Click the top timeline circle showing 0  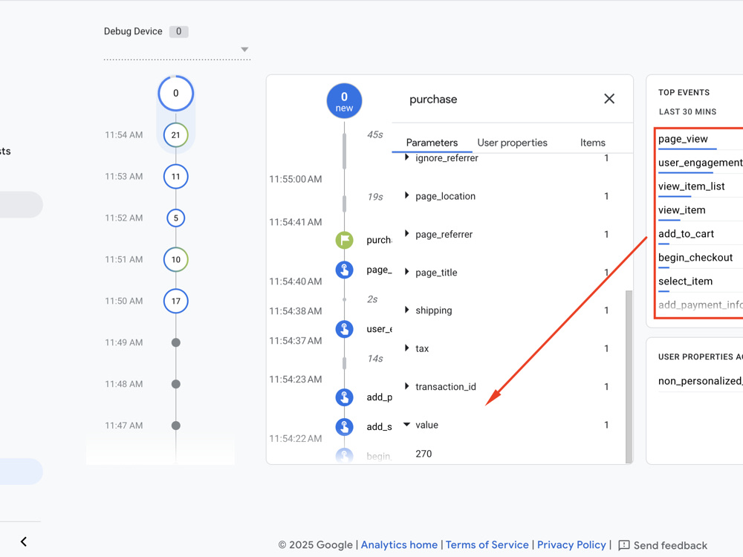point(176,94)
